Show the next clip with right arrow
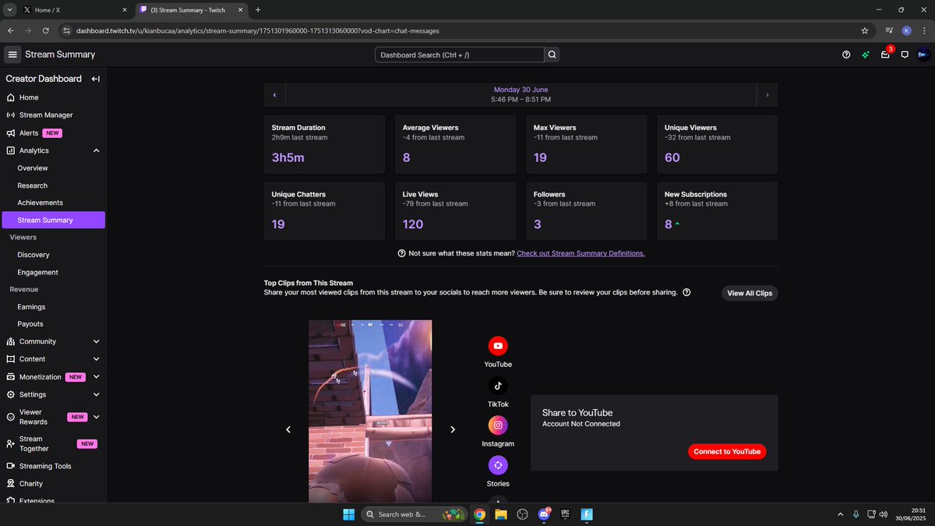 click(453, 429)
